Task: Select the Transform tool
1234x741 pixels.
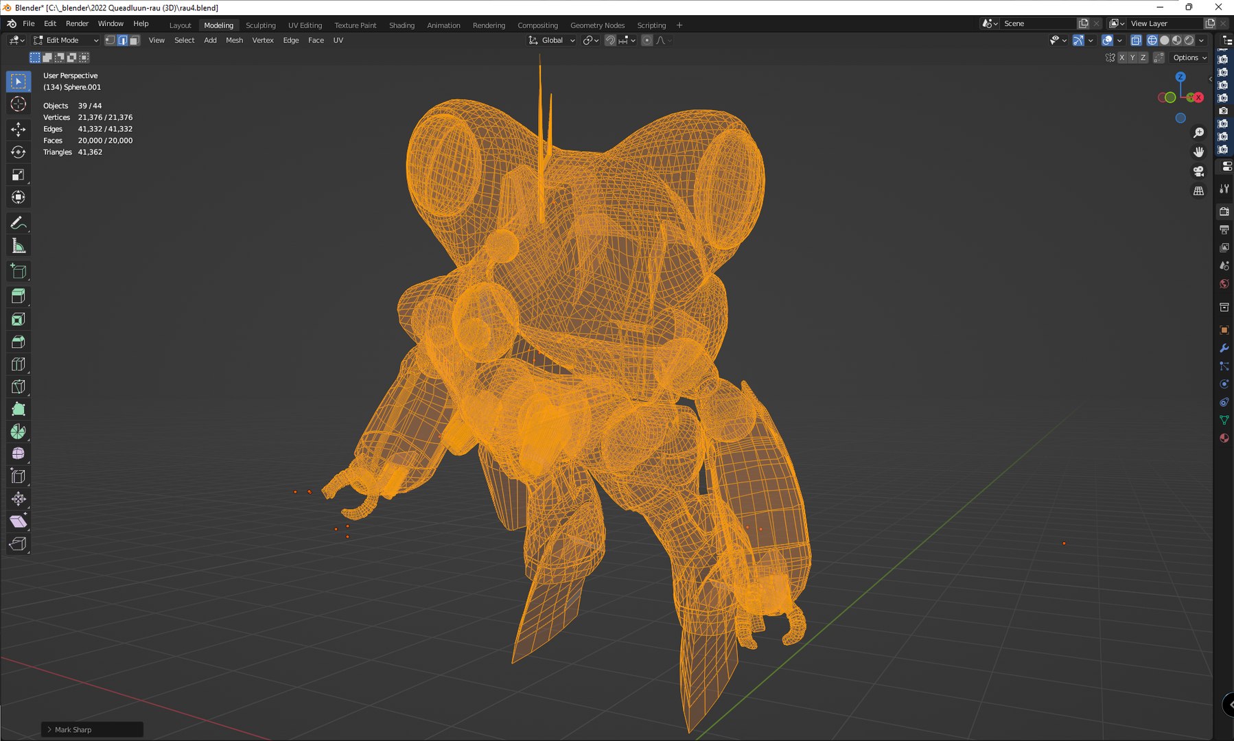Action: coord(19,198)
